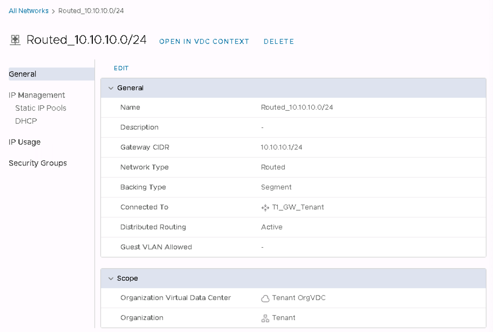The image size is (493, 332).
Task: Click the Tenant organization name
Action: tap(283, 318)
